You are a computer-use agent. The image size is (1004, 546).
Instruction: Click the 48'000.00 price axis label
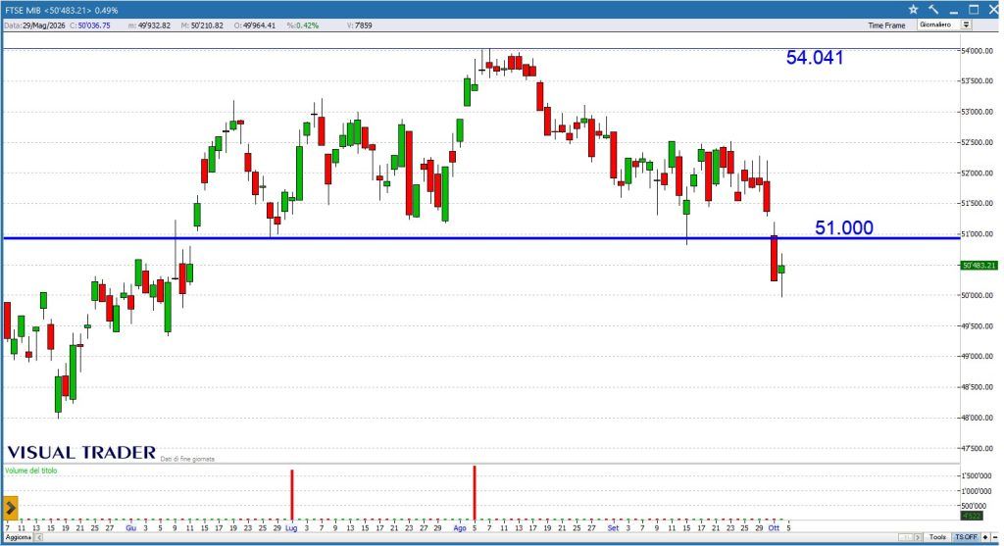979,418
